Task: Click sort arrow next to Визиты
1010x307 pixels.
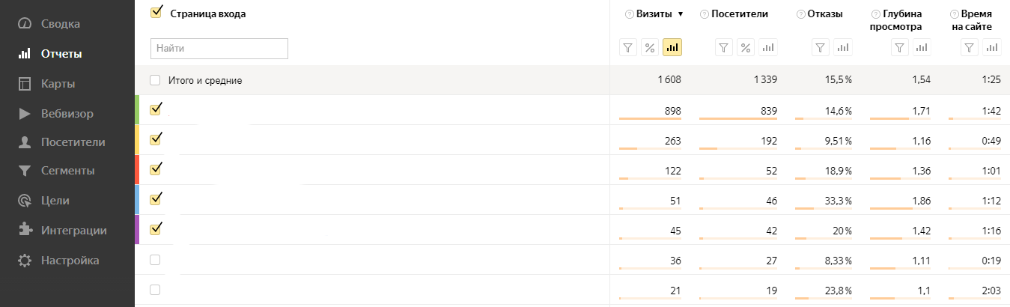Action: [681, 14]
